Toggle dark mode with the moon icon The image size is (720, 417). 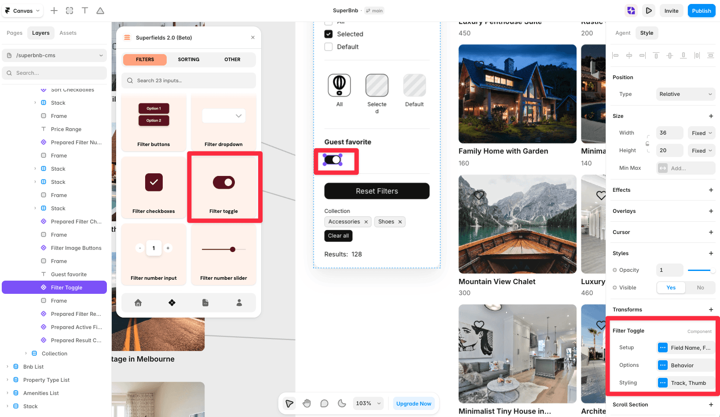342,403
